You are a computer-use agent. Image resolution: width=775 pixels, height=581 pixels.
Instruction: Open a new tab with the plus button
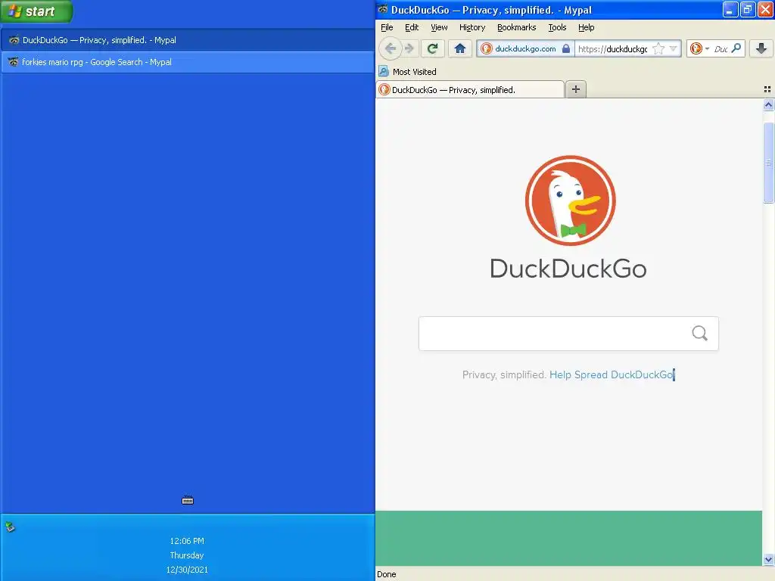pyautogui.click(x=576, y=89)
